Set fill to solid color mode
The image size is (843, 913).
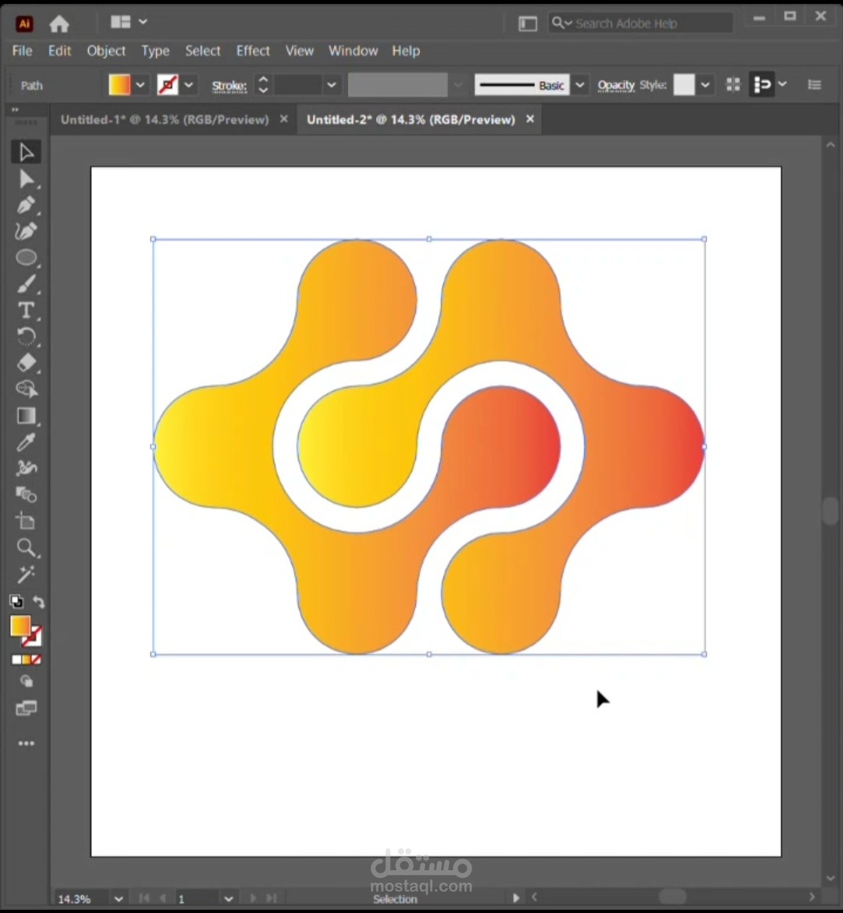tap(16, 659)
